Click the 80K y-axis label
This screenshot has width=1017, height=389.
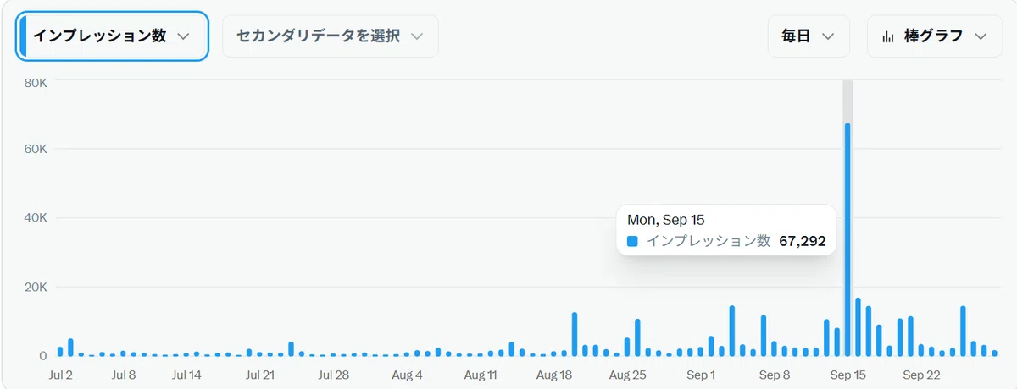click(35, 83)
